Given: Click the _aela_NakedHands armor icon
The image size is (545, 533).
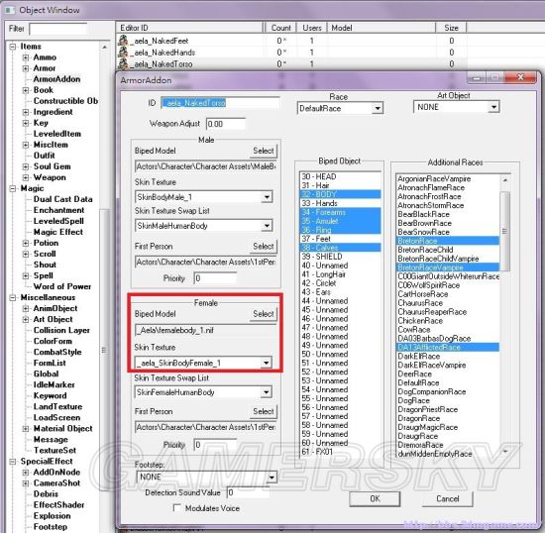Looking at the screenshot, I should tap(123, 53).
